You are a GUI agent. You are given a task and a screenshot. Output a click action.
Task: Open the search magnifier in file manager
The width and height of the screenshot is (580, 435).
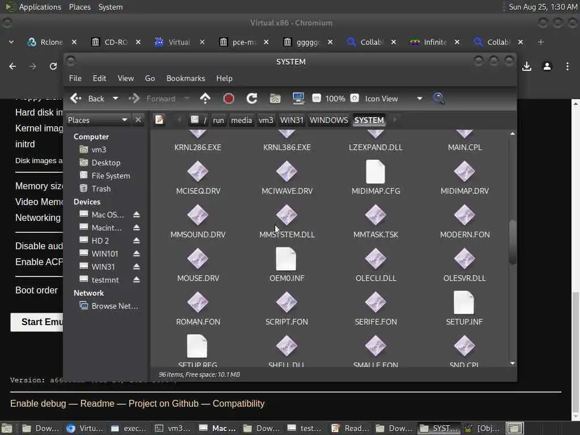pyautogui.click(x=438, y=99)
